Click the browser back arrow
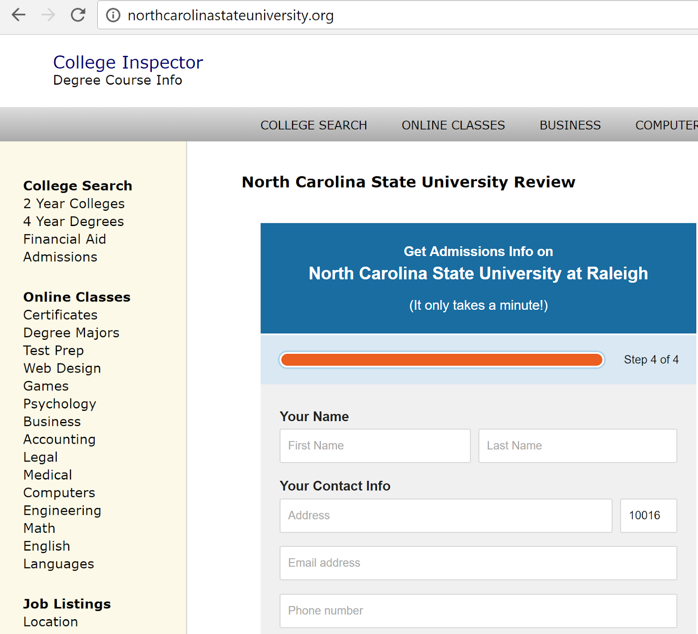Screen dimensions: 698x634 point(19,15)
